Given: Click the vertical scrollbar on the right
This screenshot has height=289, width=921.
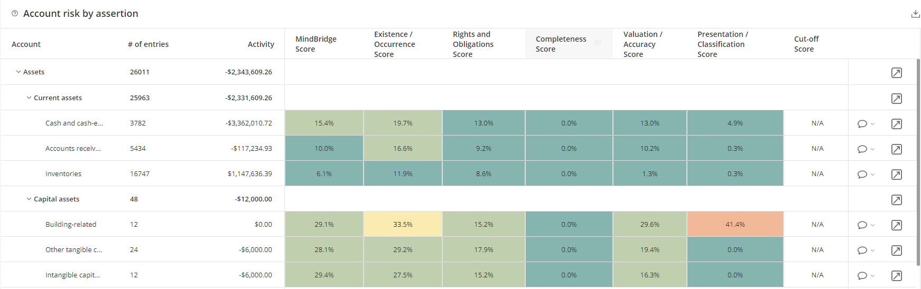Looking at the screenshot, I should [x=918, y=158].
